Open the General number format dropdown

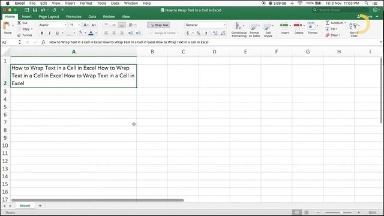(x=224, y=25)
